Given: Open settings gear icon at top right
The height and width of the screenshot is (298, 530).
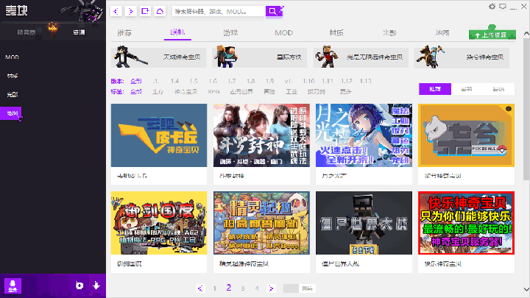Looking at the screenshot, I should (492, 7).
